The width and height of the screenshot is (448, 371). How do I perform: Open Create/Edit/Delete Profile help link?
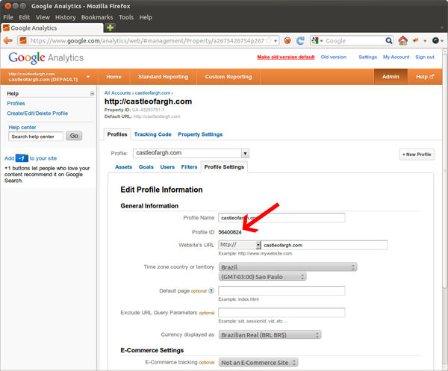tap(37, 113)
